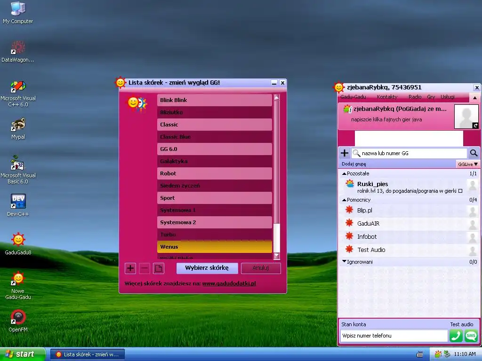Select the Classic Blue skin

coord(215,137)
